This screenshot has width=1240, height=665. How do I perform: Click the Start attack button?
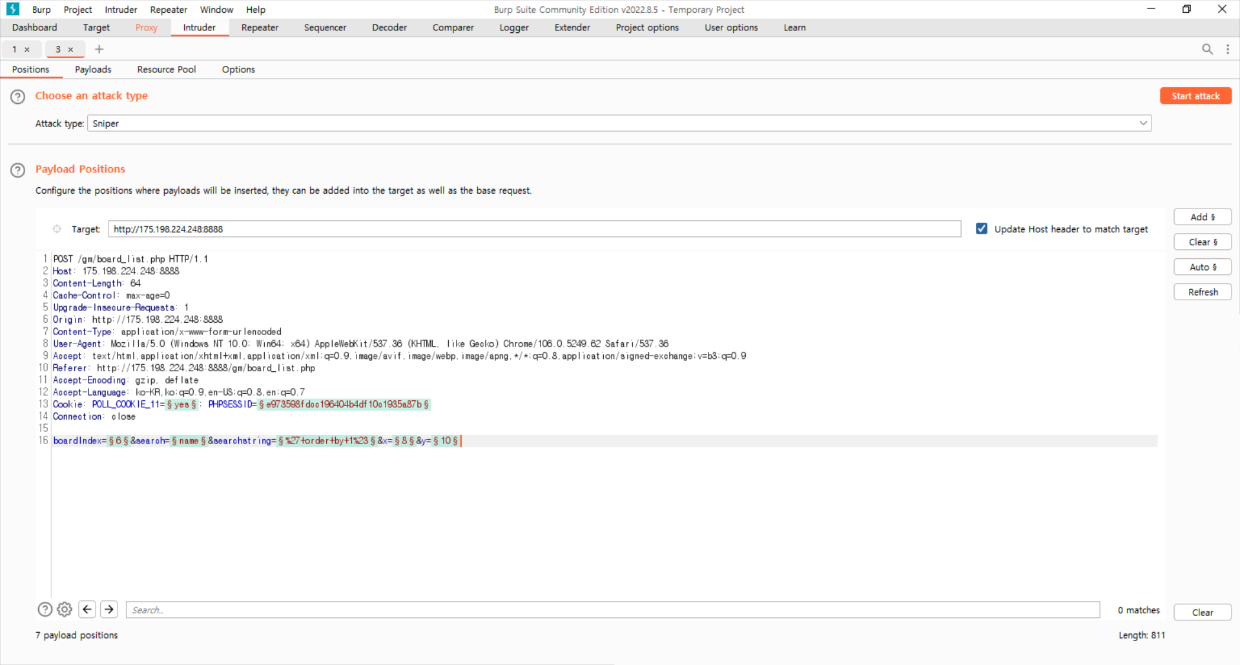[x=1195, y=96]
